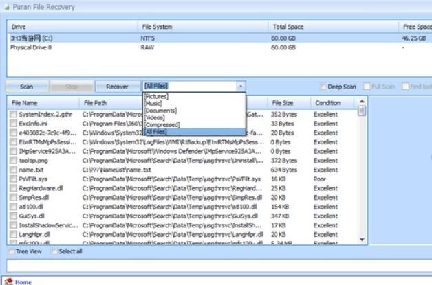Start a scan with the Scan button
The image size is (432, 285).
click(26, 87)
